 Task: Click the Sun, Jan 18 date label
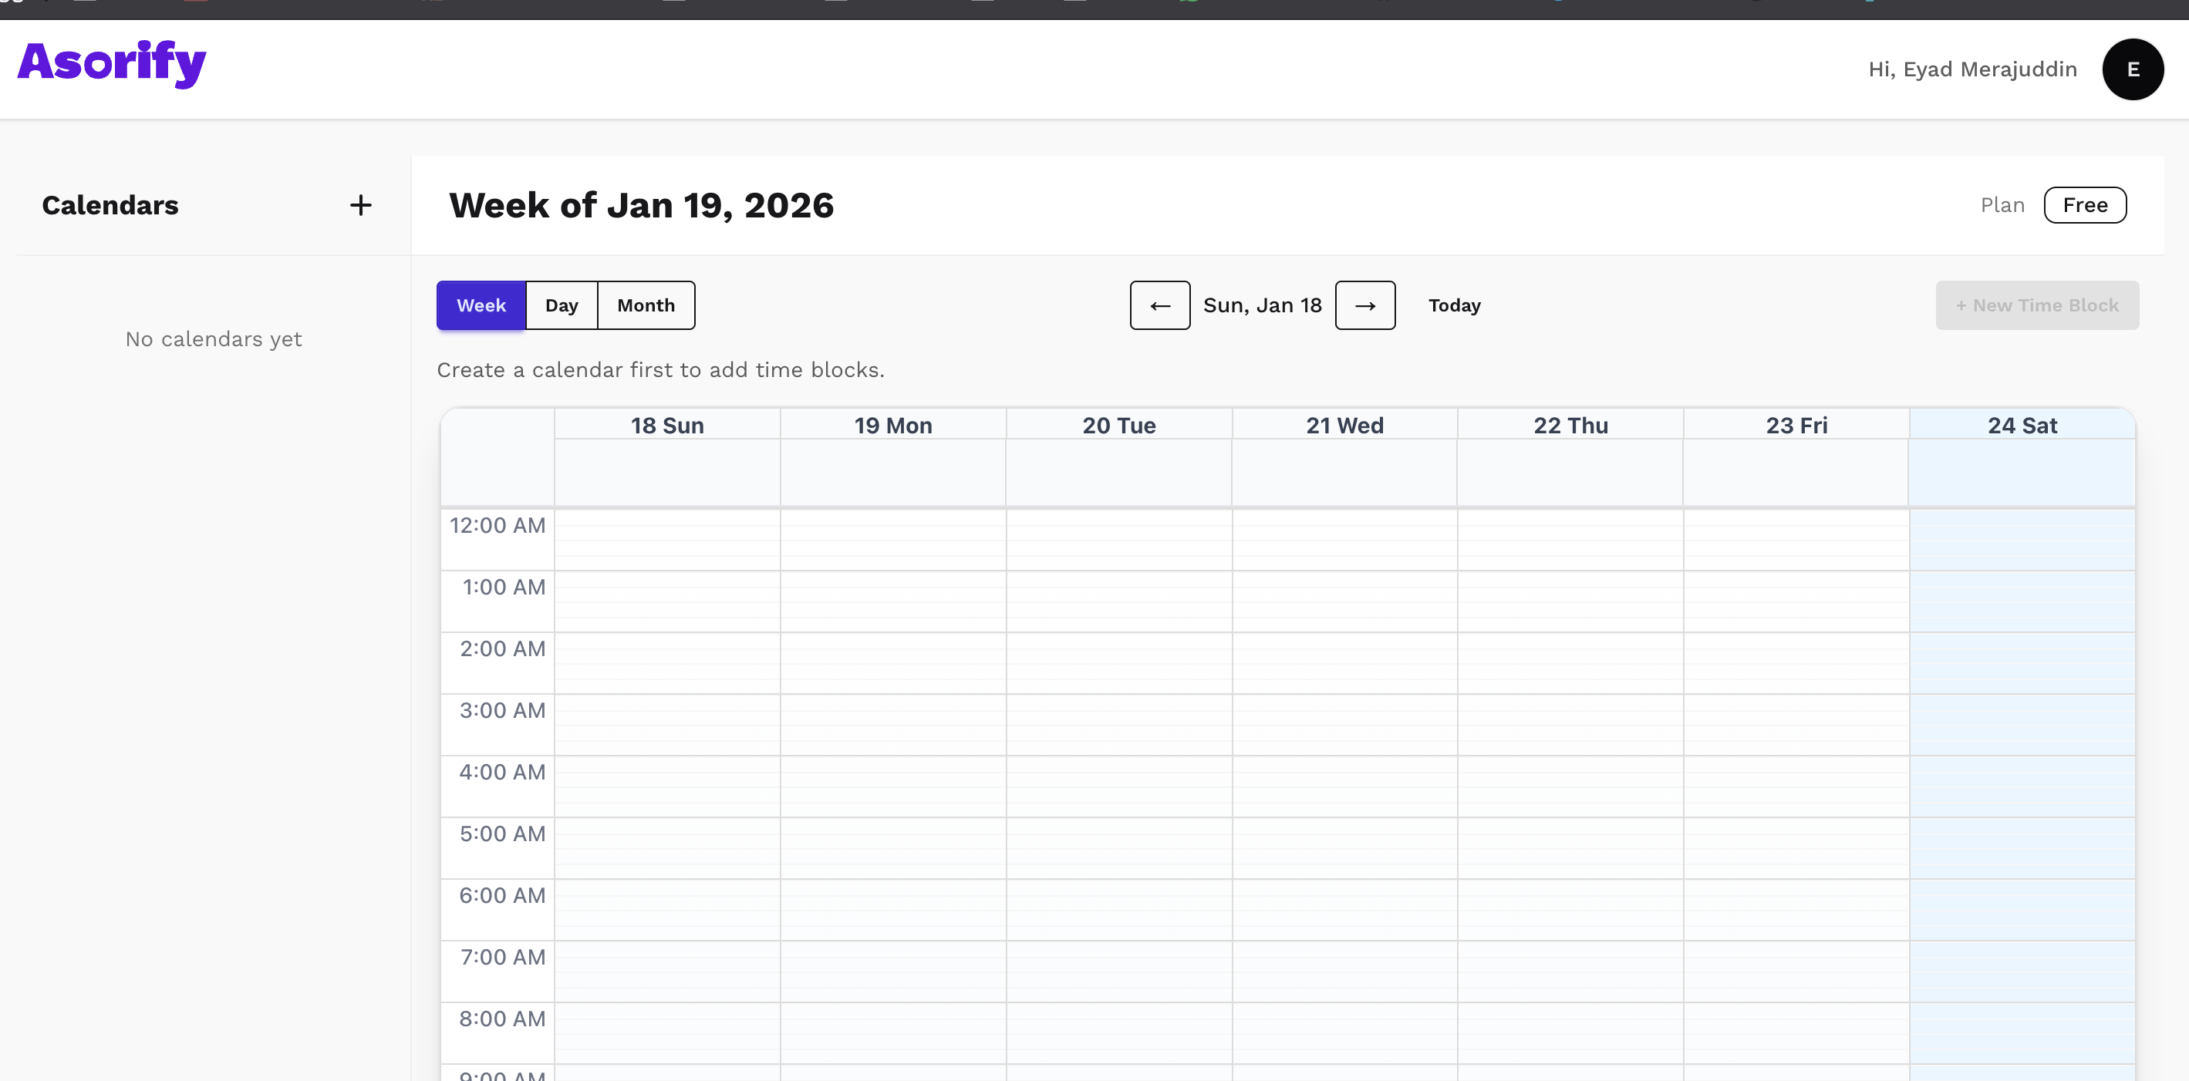pos(1263,305)
